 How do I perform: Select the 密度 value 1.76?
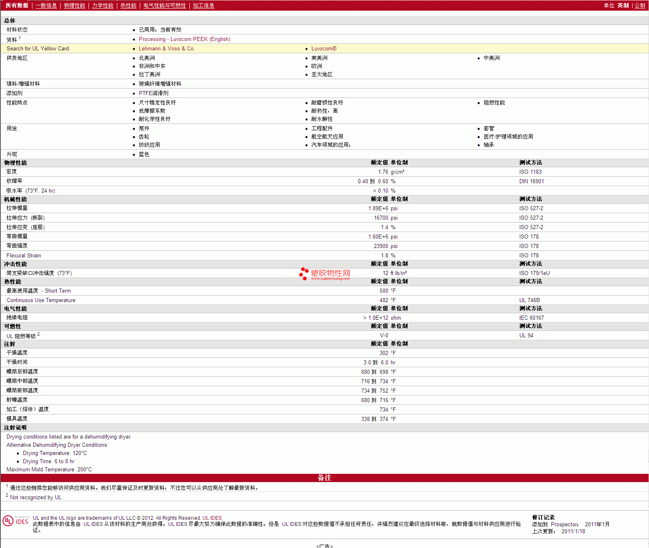click(383, 172)
